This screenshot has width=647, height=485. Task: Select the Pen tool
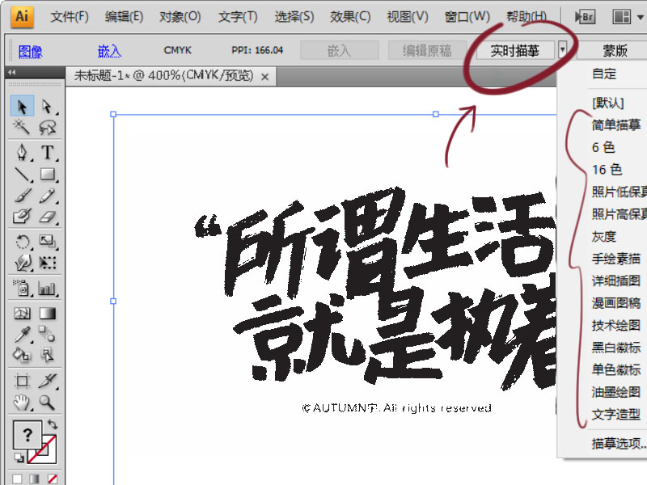pyautogui.click(x=22, y=152)
